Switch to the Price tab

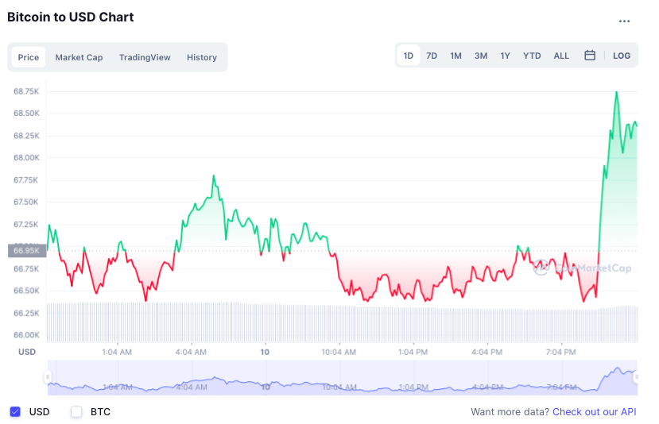tap(29, 57)
